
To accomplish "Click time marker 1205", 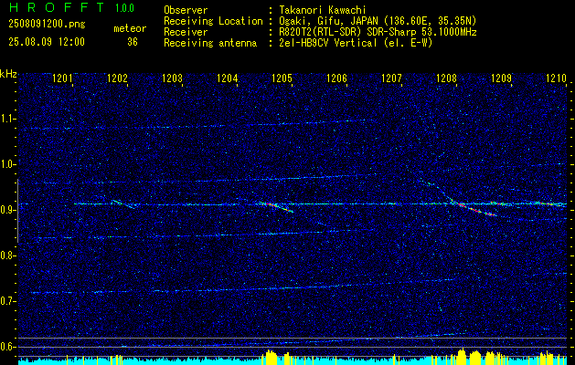I will click(282, 78).
